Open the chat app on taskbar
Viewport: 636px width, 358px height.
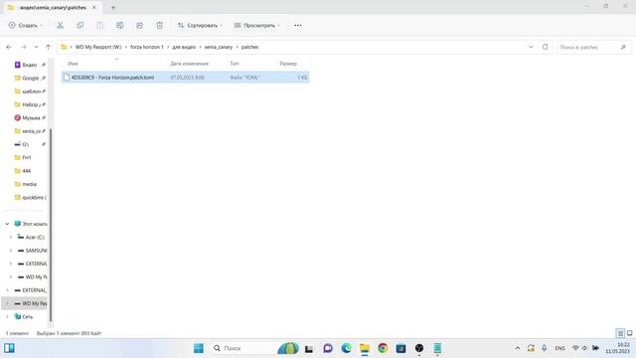coord(328,348)
